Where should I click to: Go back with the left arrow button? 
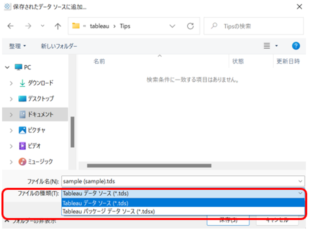pyautogui.click(x=10, y=26)
